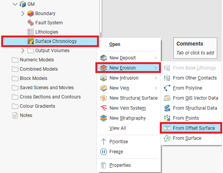Expand the Output Volumes folder
Viewport: 223px width, 173px height.
(x=23, y=51)
